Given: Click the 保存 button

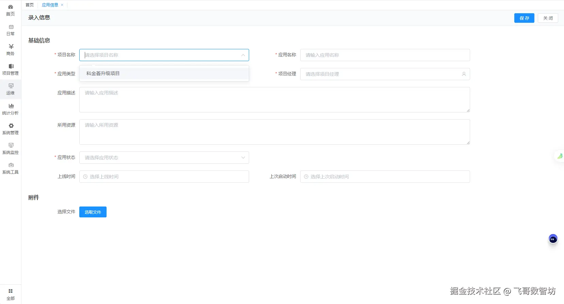Looking at the screenshot, I should tap(524, 18).
